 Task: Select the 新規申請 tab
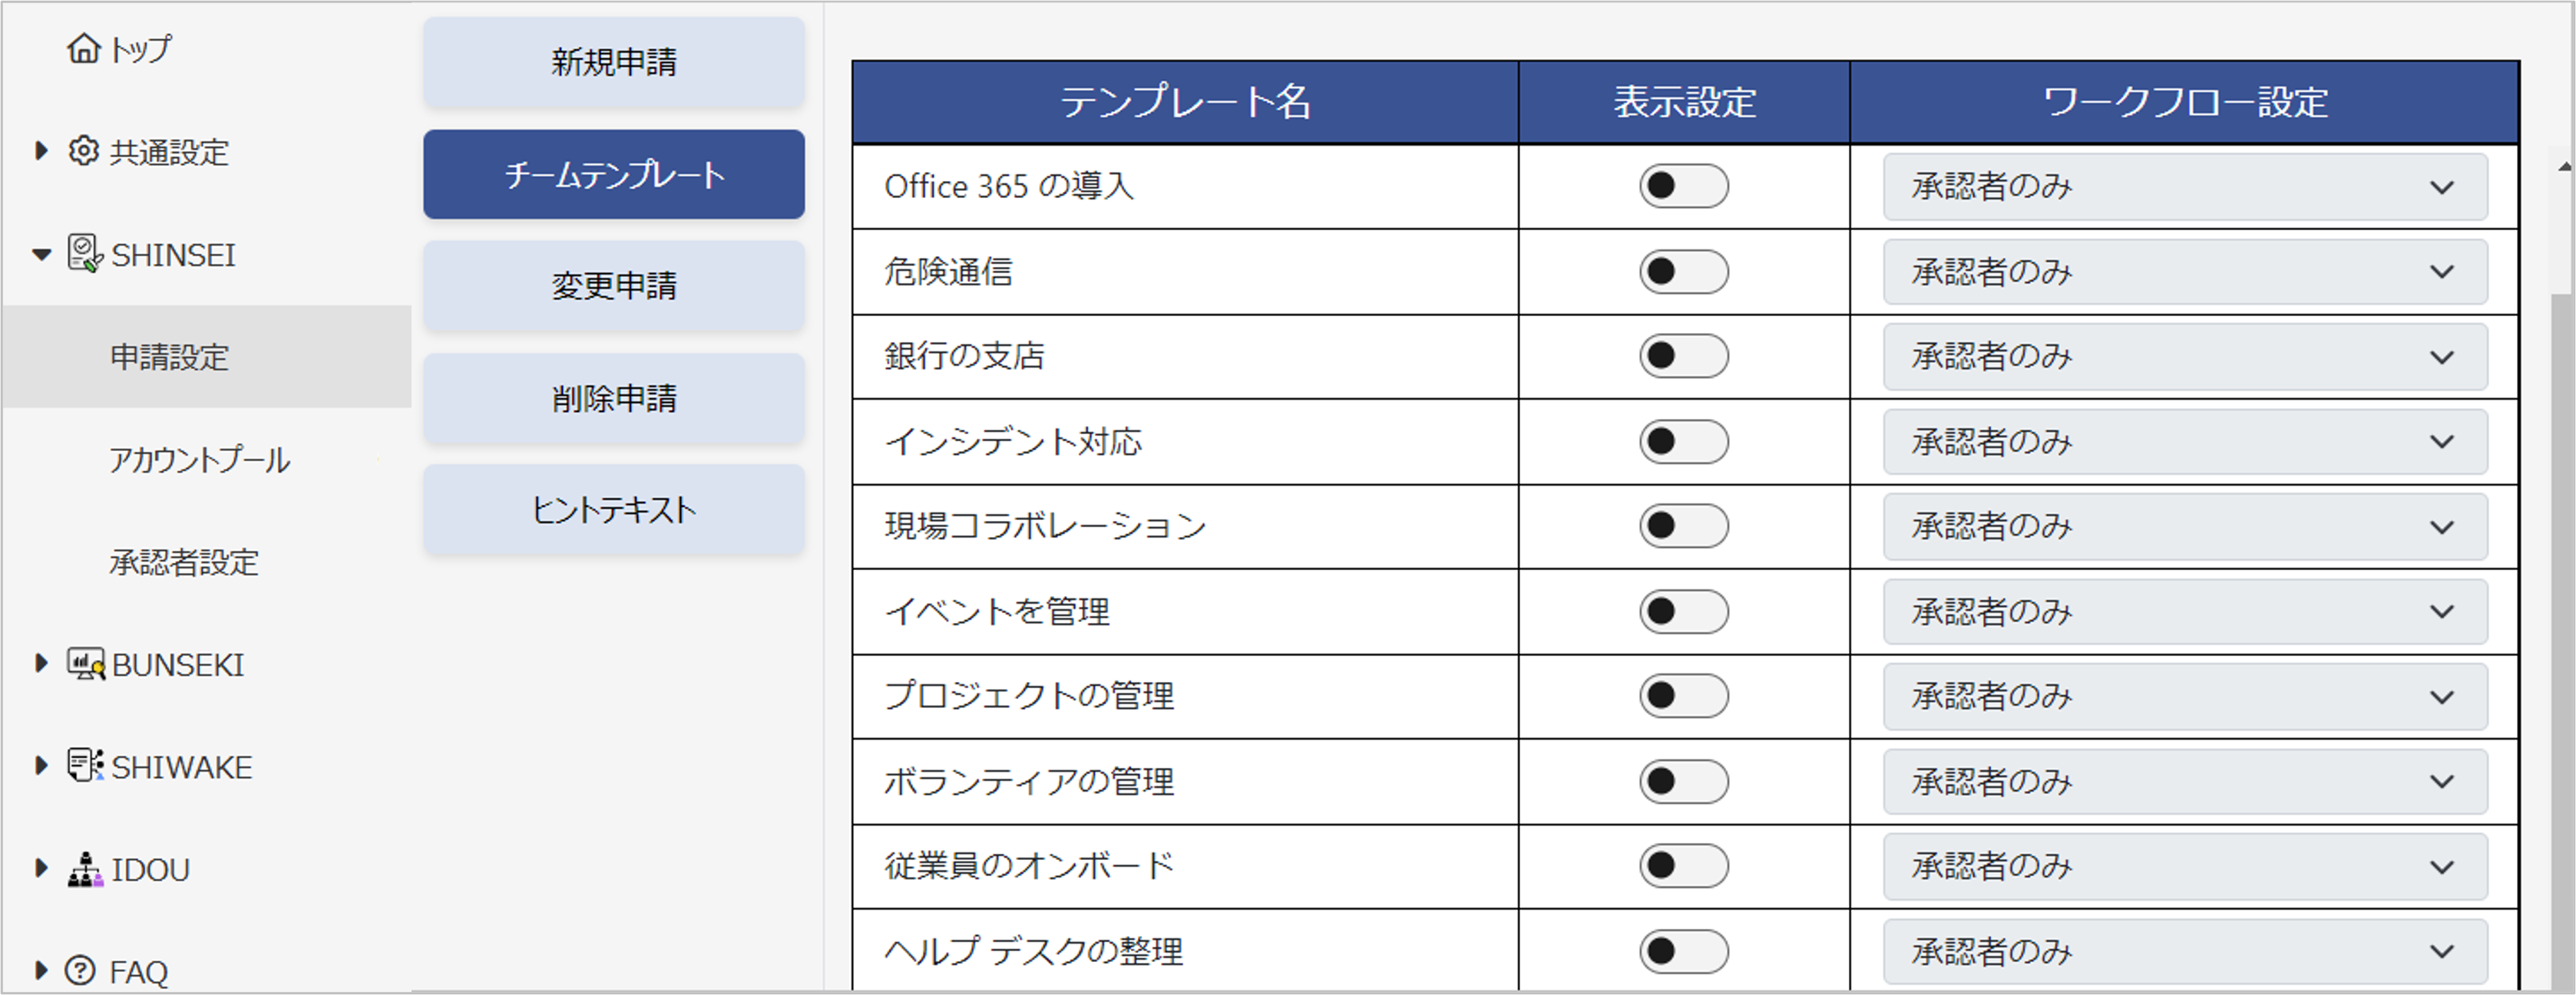613,62
